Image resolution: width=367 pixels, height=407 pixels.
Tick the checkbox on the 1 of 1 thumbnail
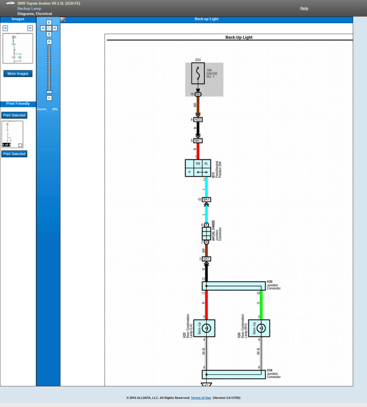click(20, 145)
